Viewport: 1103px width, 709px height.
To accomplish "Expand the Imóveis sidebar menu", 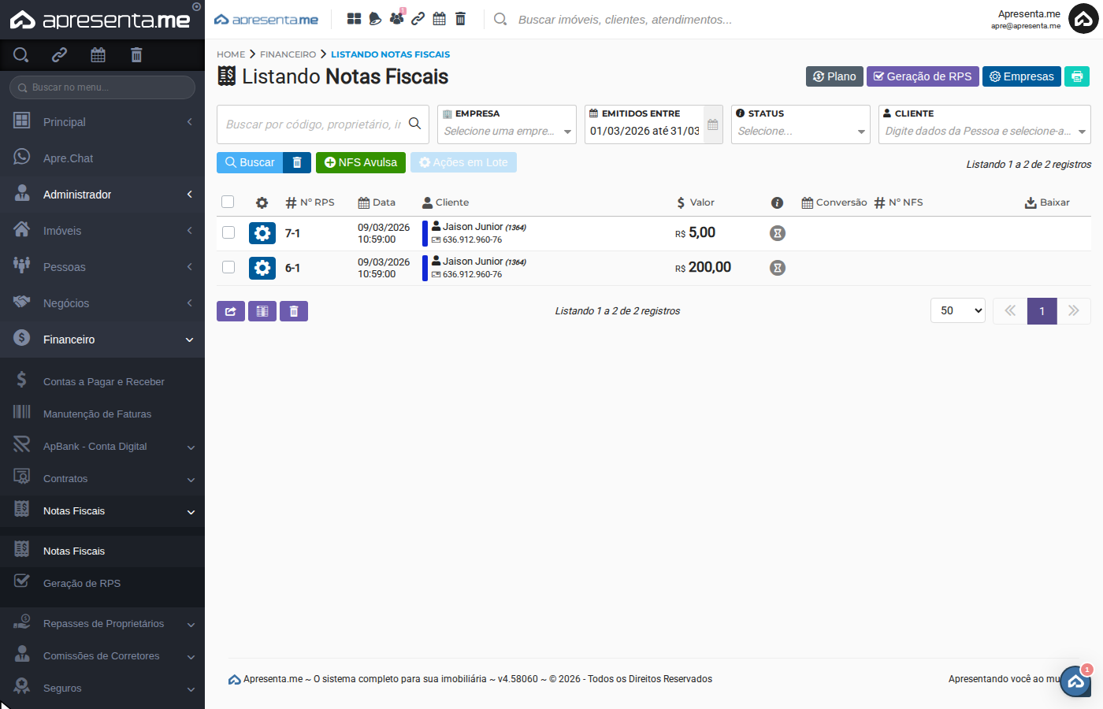I will coord(102,231).
